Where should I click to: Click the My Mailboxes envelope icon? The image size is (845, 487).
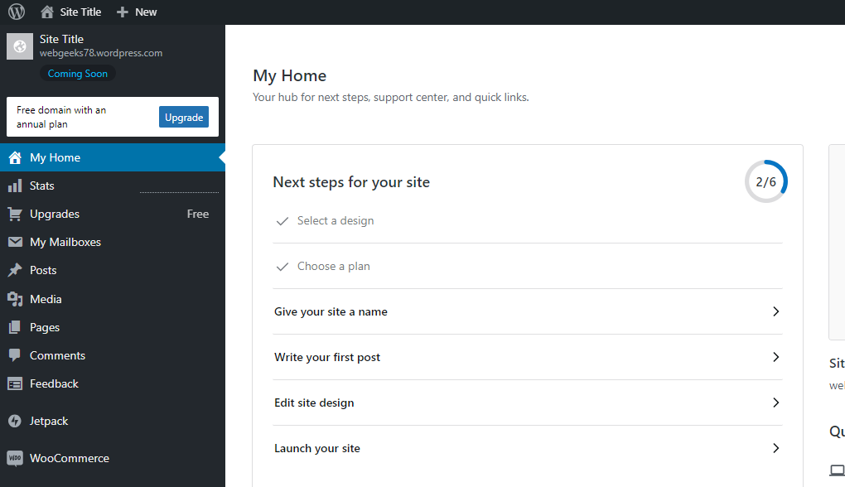(x=15, y=242)
